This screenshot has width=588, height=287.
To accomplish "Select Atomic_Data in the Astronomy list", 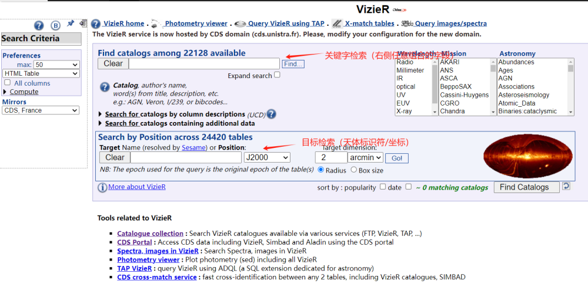I will click(x=517, y=103).
